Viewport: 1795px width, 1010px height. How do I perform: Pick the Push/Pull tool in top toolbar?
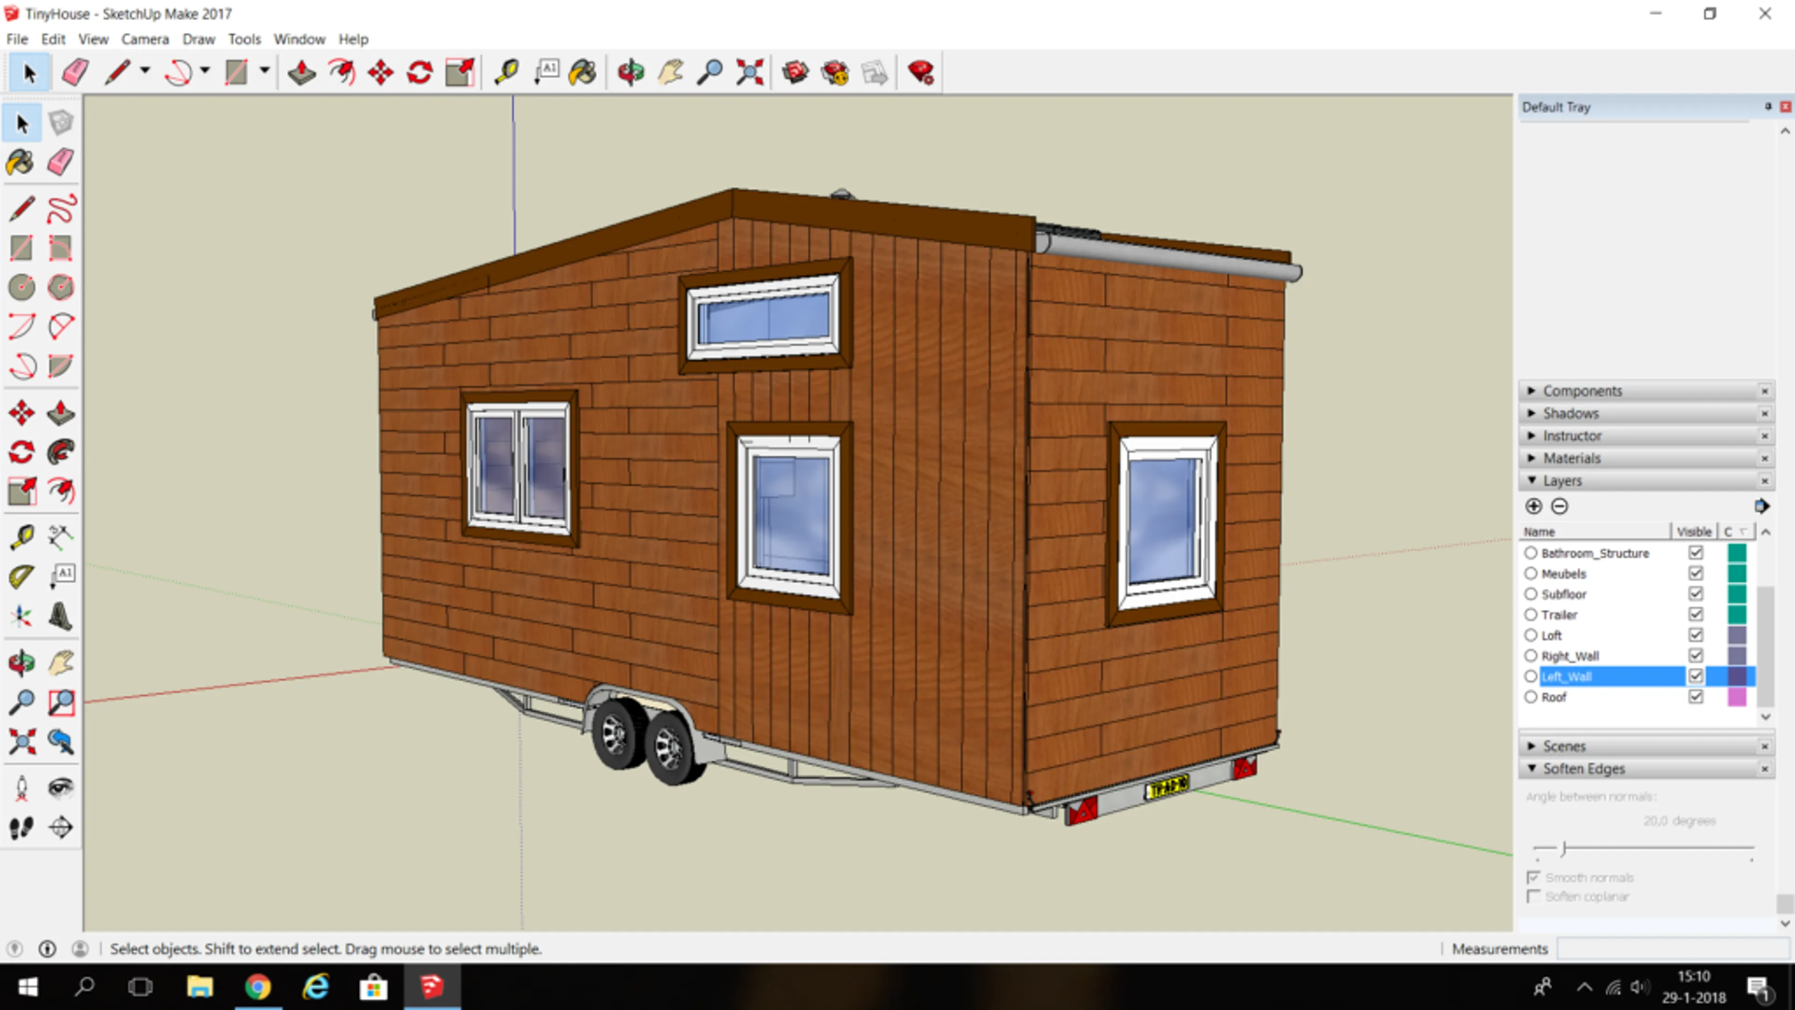pyautogui.click(x=302, y=72)
